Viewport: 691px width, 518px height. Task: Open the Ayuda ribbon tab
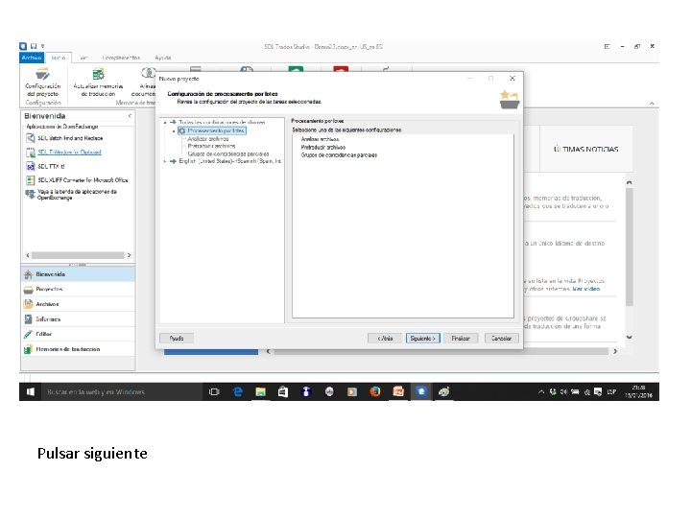pos(163,58)
